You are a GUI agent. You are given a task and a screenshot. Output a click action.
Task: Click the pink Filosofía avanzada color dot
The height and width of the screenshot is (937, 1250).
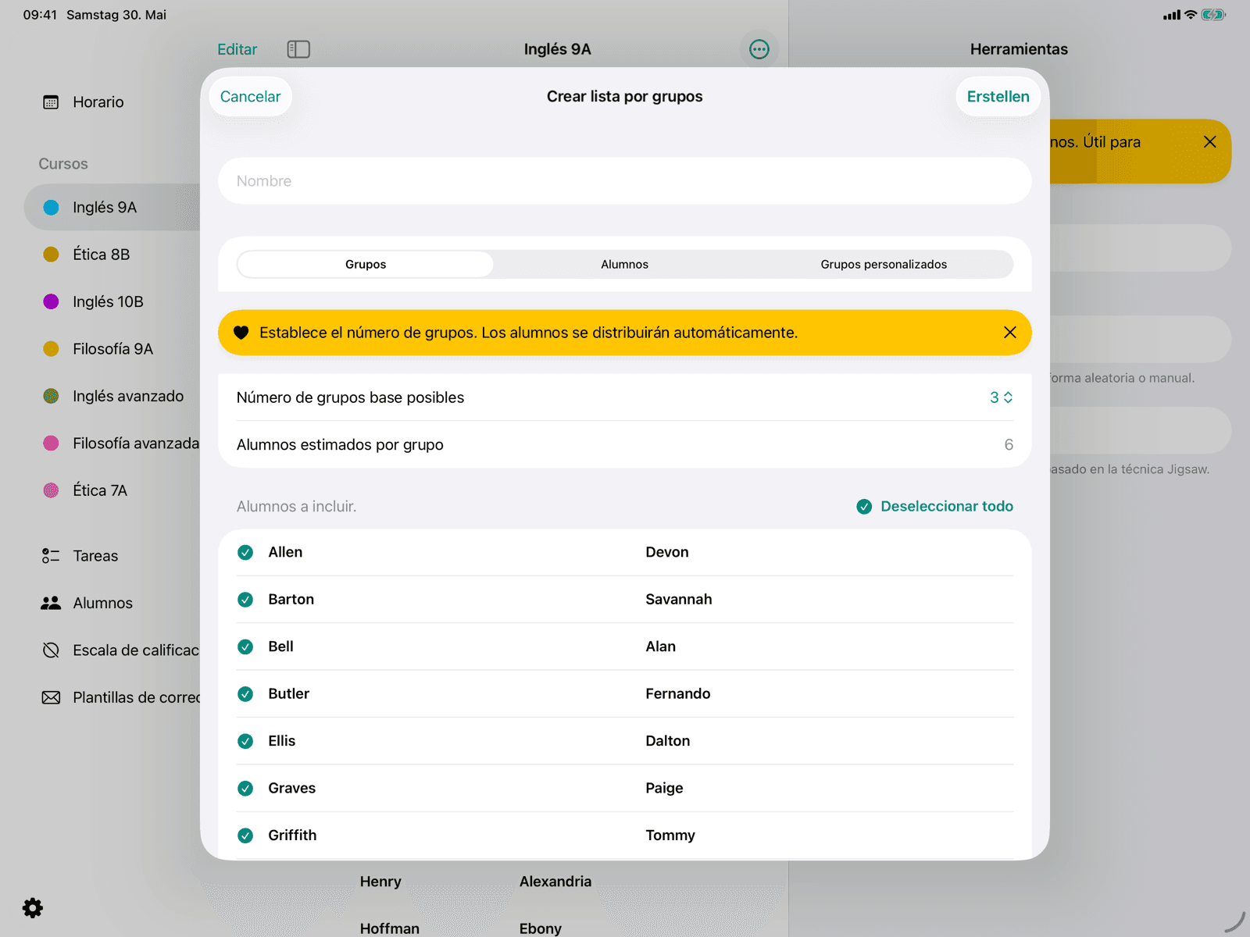click(x=51, y=444)
